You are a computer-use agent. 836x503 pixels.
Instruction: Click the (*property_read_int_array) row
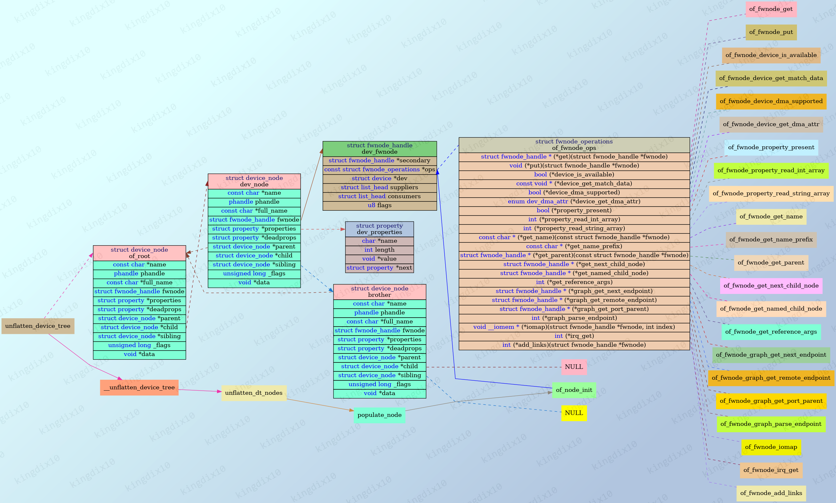(x=574, y=220)
